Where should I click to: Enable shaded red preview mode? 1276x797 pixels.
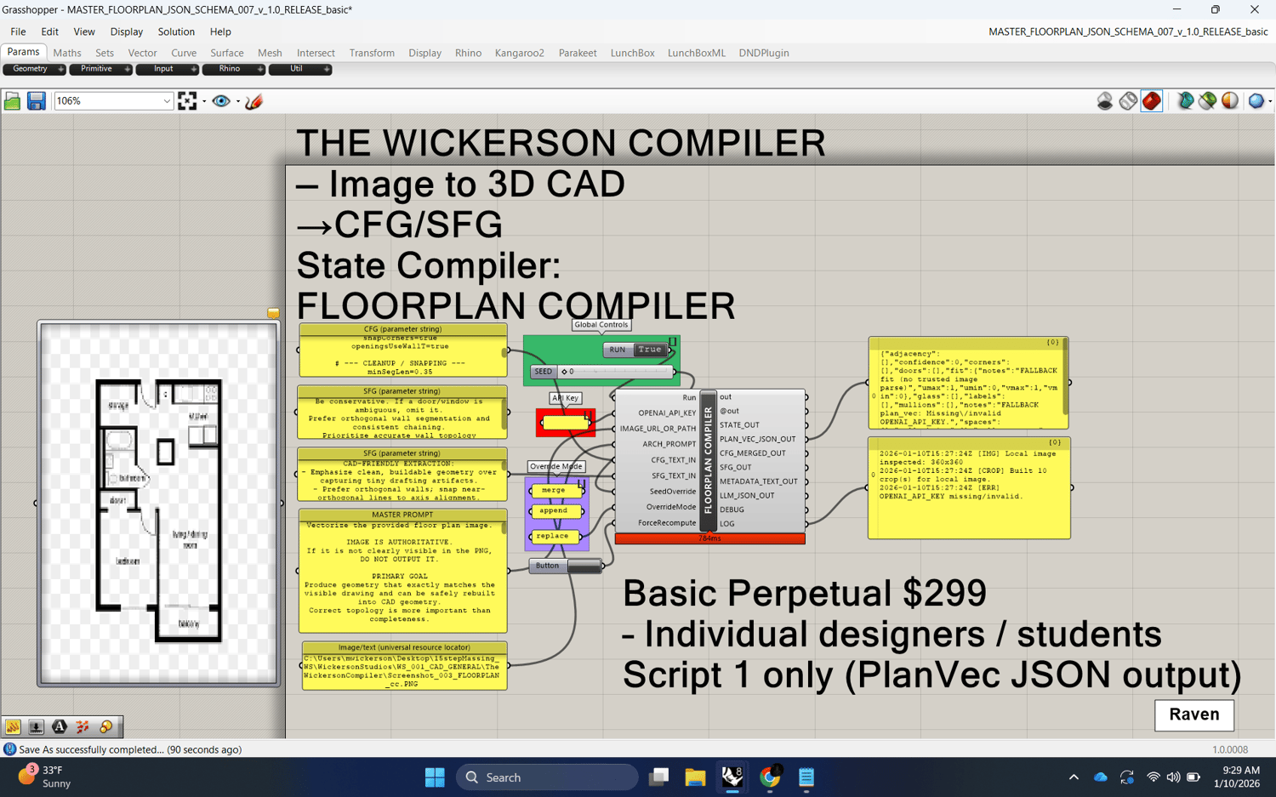point(1152,101)
